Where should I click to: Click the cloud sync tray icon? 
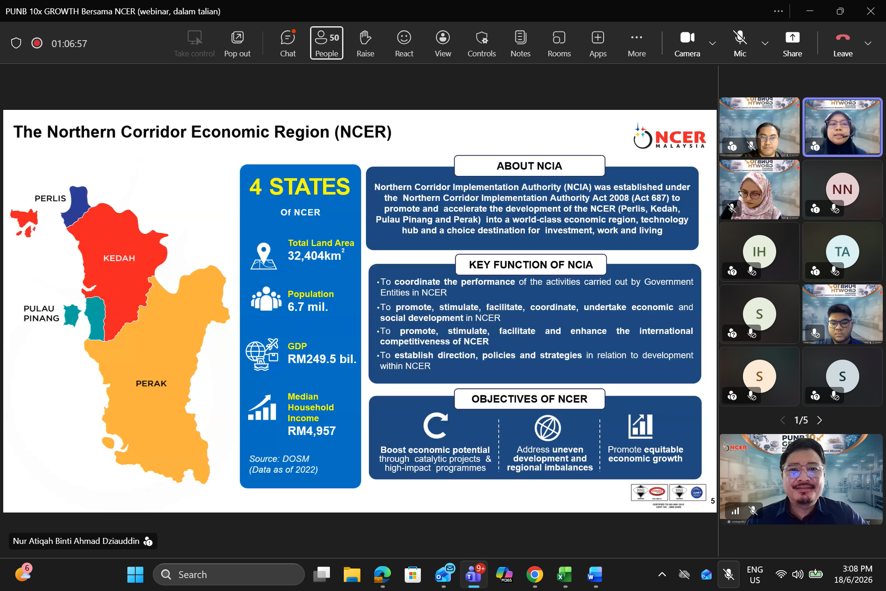coord(684,575)
